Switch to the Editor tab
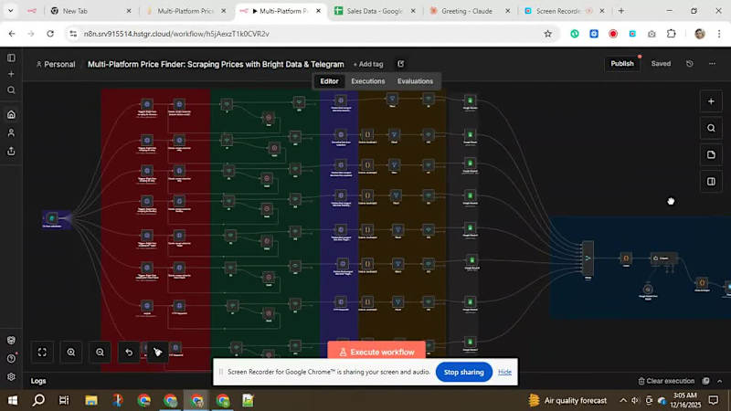This screenshot has width=731, height=411. click(x=329, y=81)
